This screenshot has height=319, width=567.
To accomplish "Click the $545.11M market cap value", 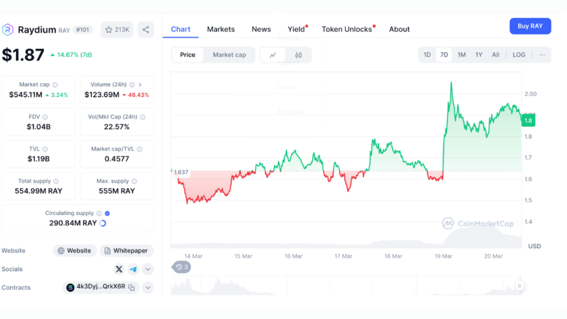I will [26, 95].
